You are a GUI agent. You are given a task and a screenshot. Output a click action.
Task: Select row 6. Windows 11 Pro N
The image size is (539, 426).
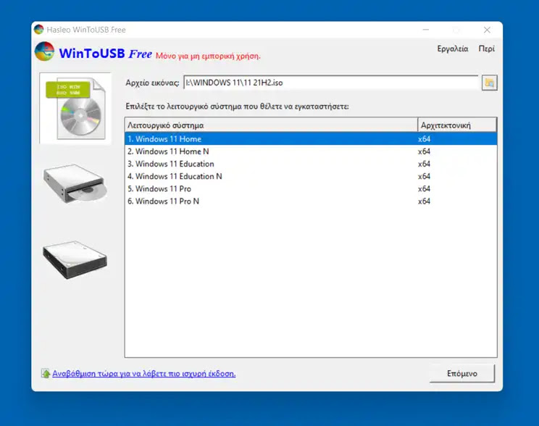point(311,201)
